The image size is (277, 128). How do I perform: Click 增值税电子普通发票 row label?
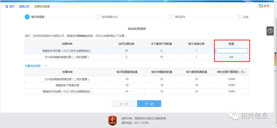(67, 85)
